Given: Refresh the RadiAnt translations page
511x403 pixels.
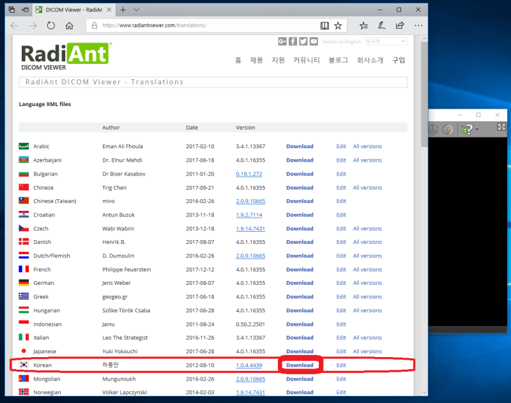Looking at the screenshot, I should (x=51, y=26).
